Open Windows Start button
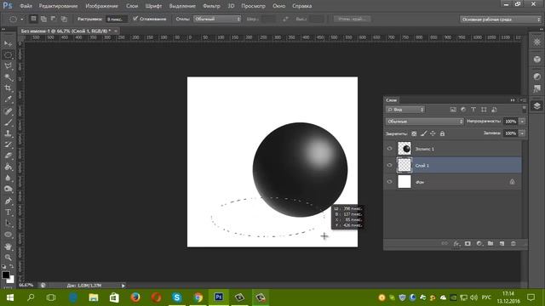The image size is (545, 306). (x=9, y=297)
